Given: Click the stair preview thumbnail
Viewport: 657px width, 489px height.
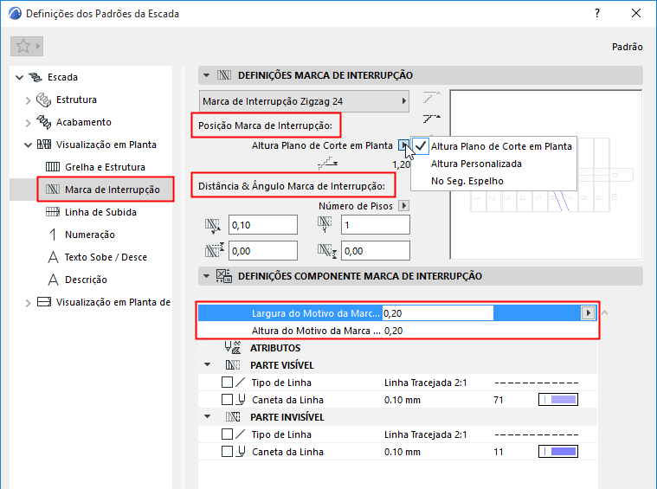Looking at the screenshot, I should pyautogui.click(x=546, y=174).
